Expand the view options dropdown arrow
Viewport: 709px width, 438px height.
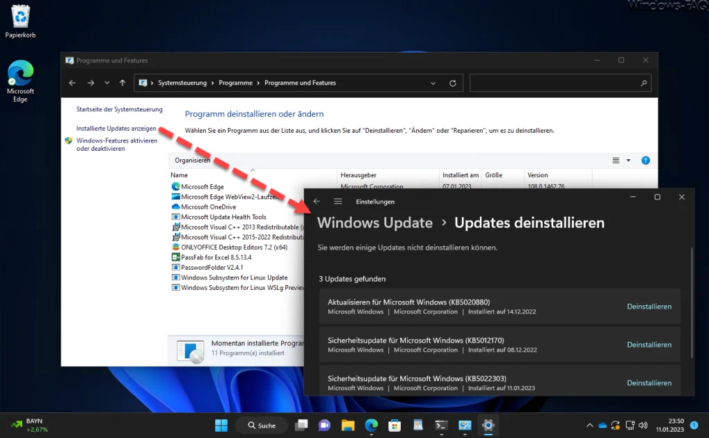(x=629, y=161)
